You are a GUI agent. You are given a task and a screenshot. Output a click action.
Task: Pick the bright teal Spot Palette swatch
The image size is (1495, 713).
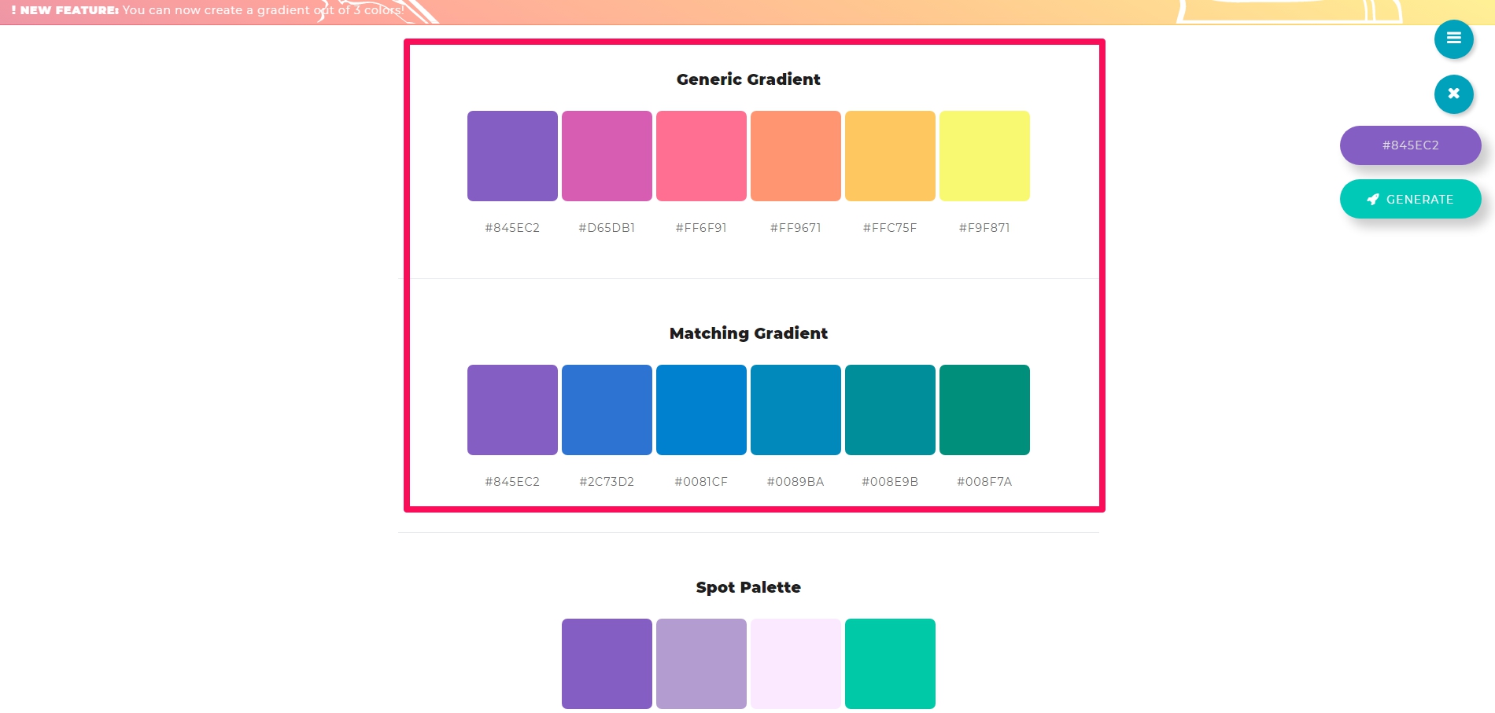point(890,663)
